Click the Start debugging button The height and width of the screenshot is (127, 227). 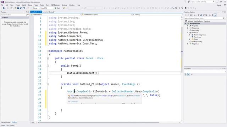[x=57, y=8]
